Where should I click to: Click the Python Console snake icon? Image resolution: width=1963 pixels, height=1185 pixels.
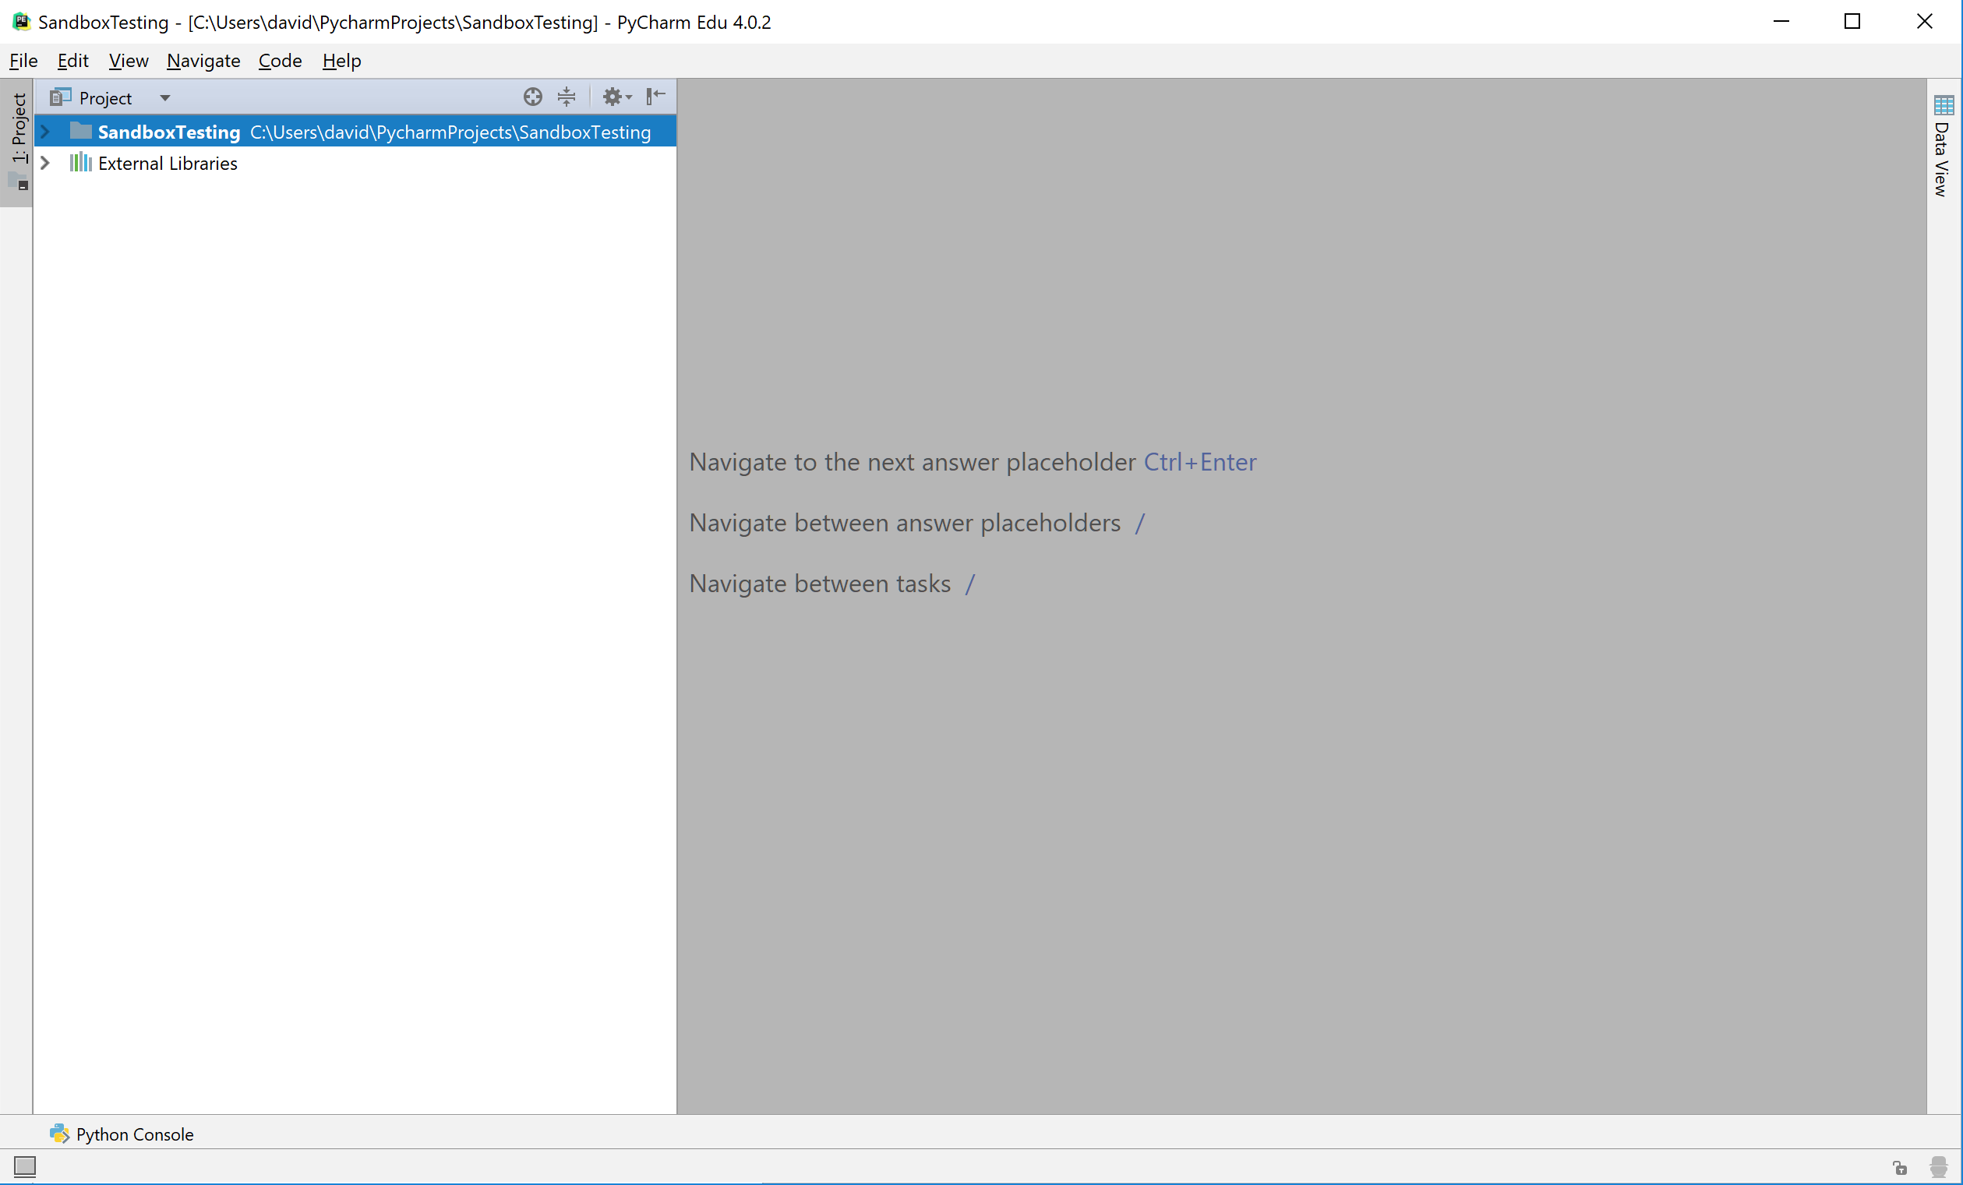60,1134
